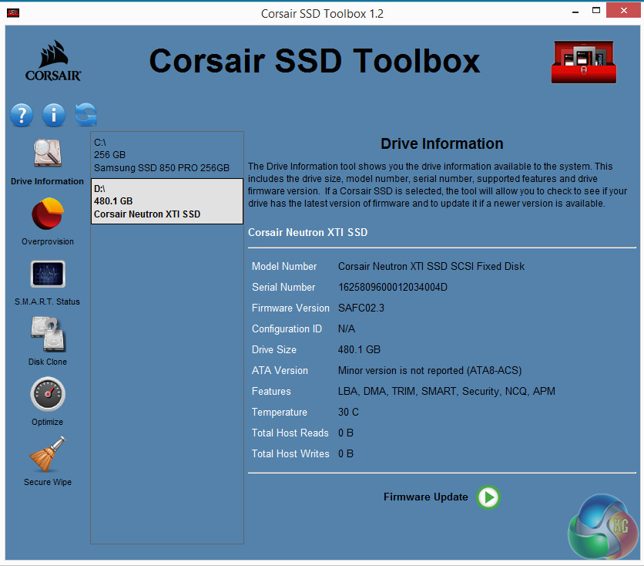The height and width of the screenshot is (566, 644).
Task: Open the About info icon
Action: pyautogui.click(x=54, y=115)
